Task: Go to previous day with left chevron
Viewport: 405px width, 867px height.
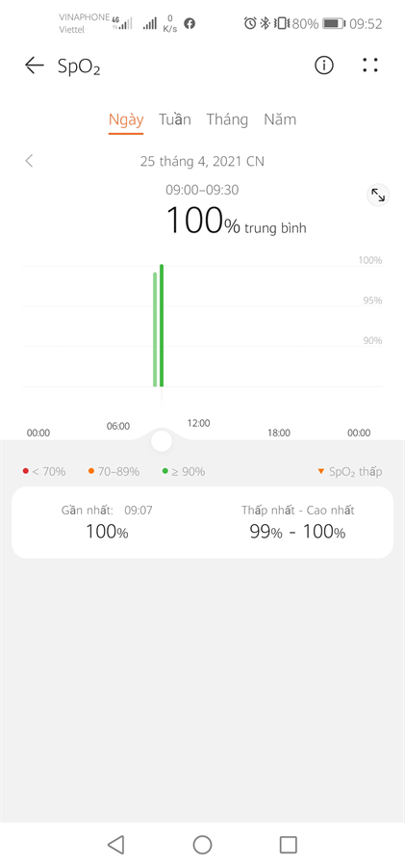Action: [x=29, y=161]
